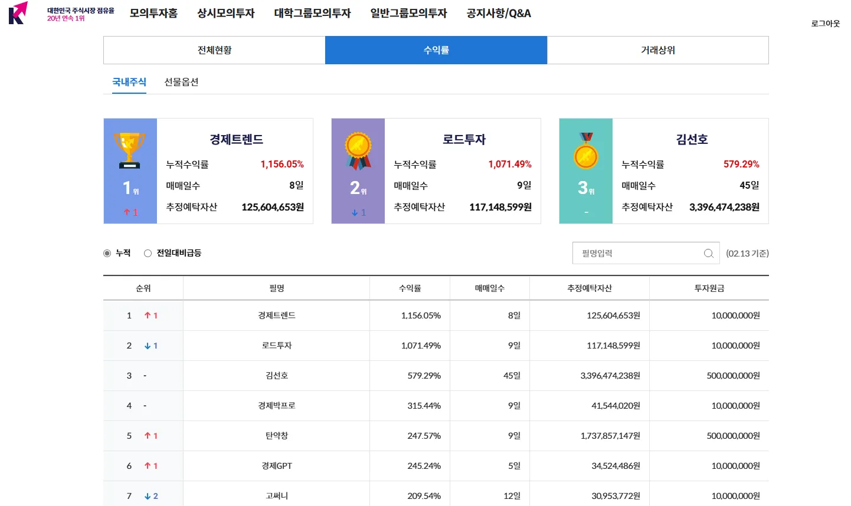
Task: Open the 선물옵션 sub-tab
Action: [181, 82]
